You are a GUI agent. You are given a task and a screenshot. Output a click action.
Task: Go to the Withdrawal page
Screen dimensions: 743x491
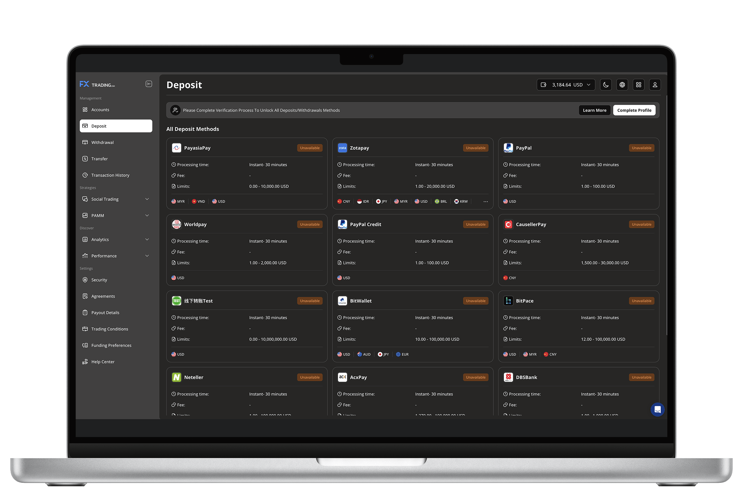click(x=102, y=142)
